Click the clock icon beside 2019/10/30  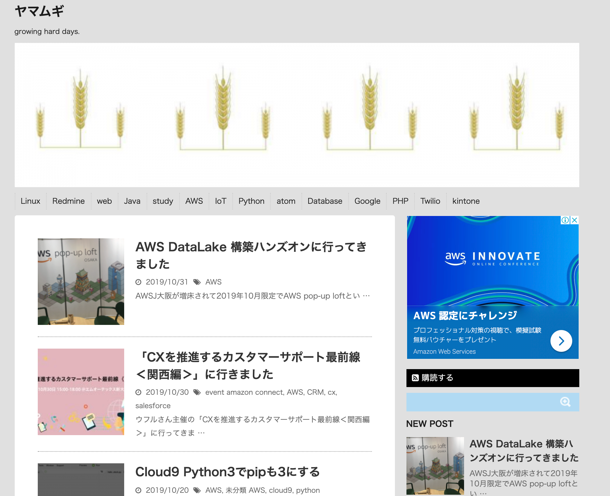point(138,392)
